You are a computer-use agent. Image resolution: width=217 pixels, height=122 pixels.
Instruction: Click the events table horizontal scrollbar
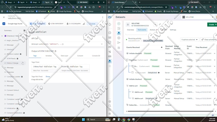(x=170, y=111)
